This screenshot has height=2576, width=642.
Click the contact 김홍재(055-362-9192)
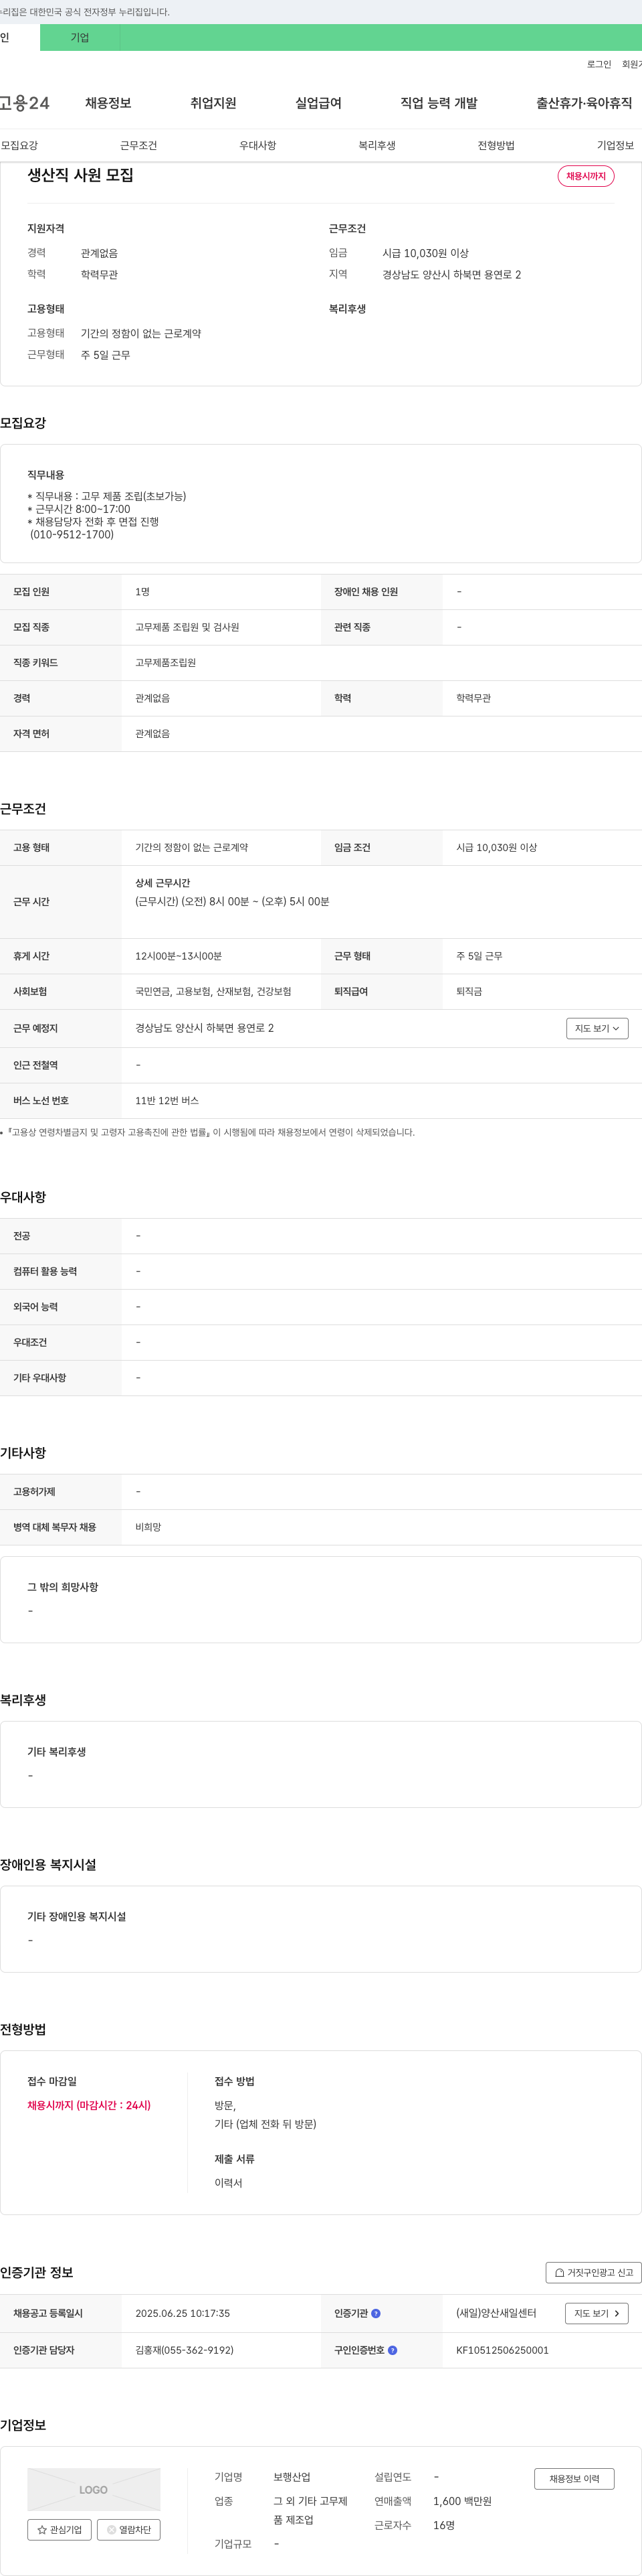click(x=185, y=2350)
